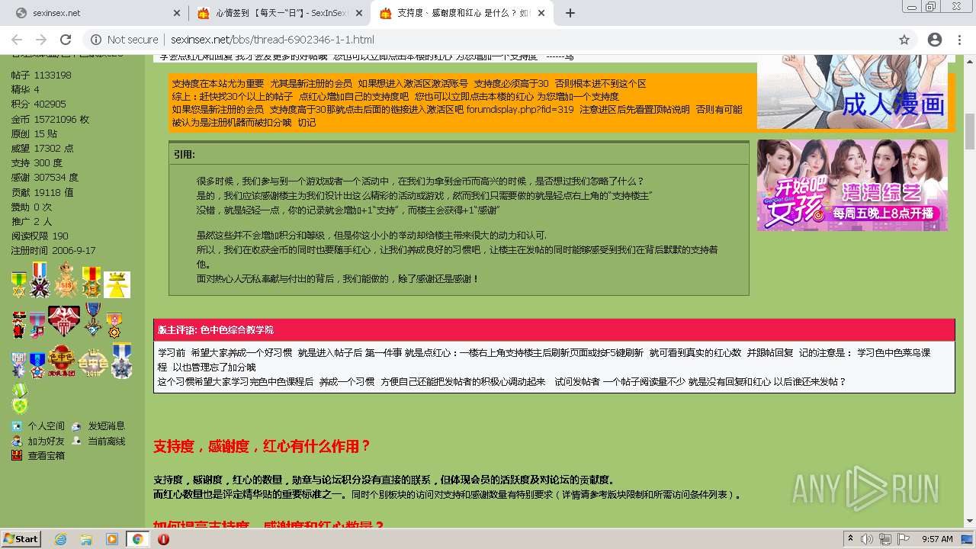View the Not secure site information
Image resolution: width=976 pixels, height=549 pixels.
point(124,40)
